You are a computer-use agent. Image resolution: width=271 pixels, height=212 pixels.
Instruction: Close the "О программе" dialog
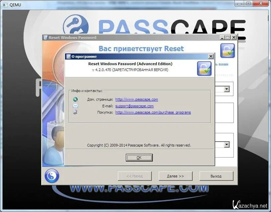point(211,56)
